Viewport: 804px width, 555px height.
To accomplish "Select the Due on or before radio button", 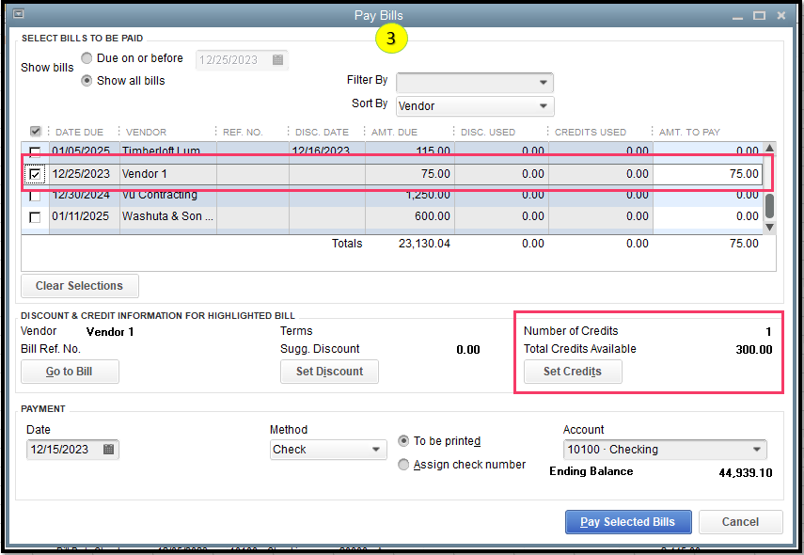I will click(87, 58).
